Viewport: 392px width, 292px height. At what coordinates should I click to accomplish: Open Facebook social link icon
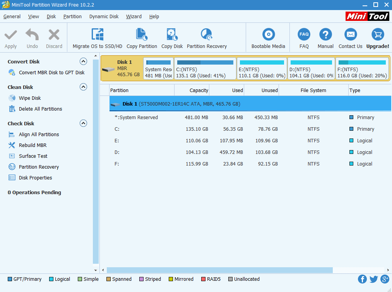[362, 279]
